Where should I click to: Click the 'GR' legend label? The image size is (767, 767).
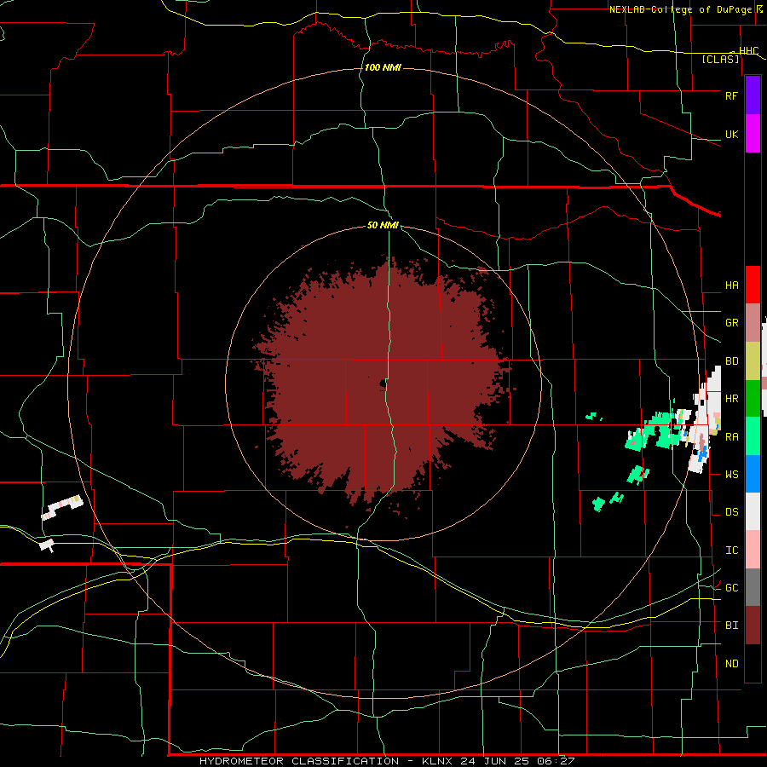[731, 323]
